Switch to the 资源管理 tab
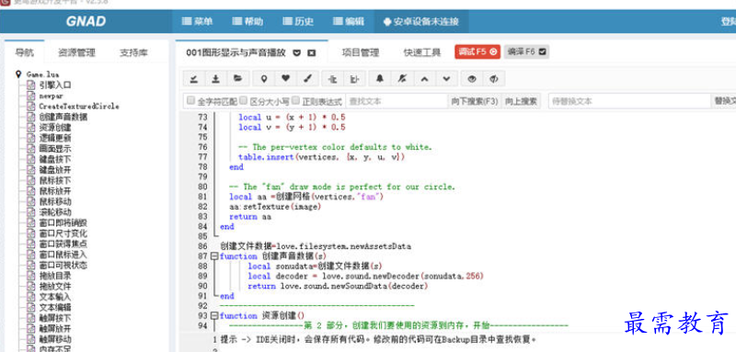 (76, 52)
